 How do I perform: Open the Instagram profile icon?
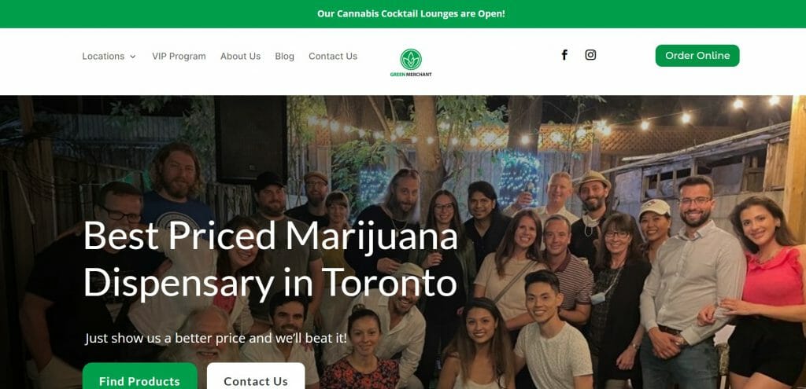pyautogui.click(x=590, y=55)
